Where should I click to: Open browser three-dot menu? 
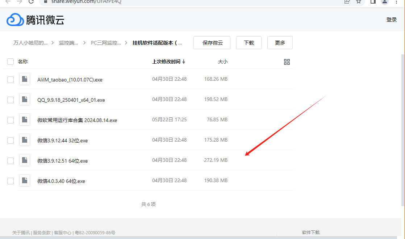[x=396, y=2]
